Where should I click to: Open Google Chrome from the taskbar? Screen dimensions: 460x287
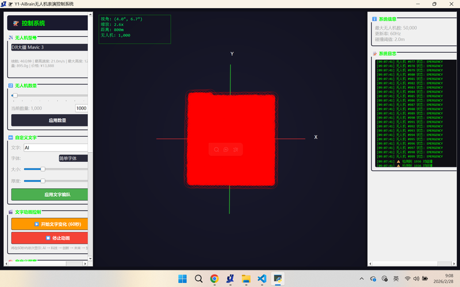tap(214, 278)
